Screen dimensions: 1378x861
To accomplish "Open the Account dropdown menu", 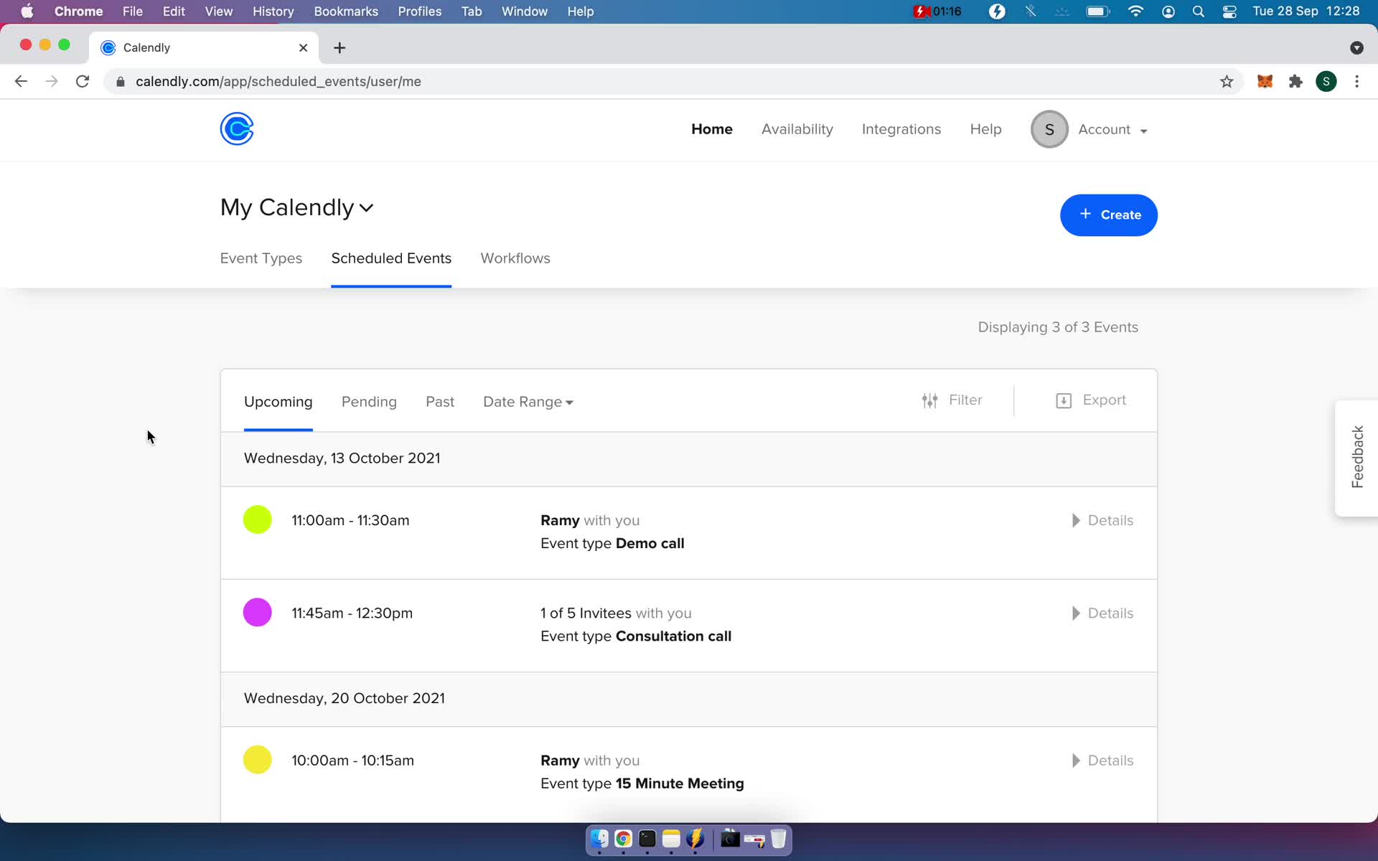I will click(x=1112, y=130).
